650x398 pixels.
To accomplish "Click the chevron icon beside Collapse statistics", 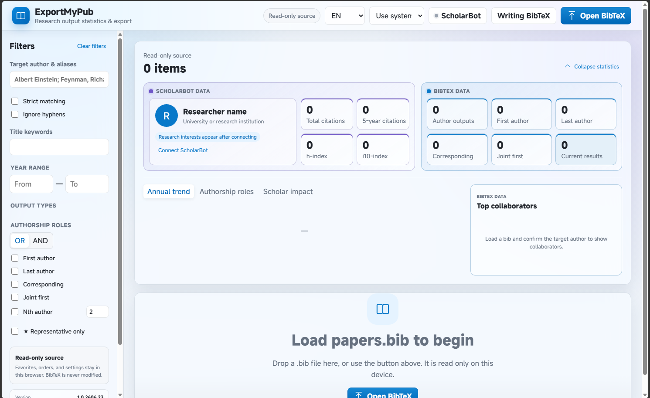I will coord(568,66).
